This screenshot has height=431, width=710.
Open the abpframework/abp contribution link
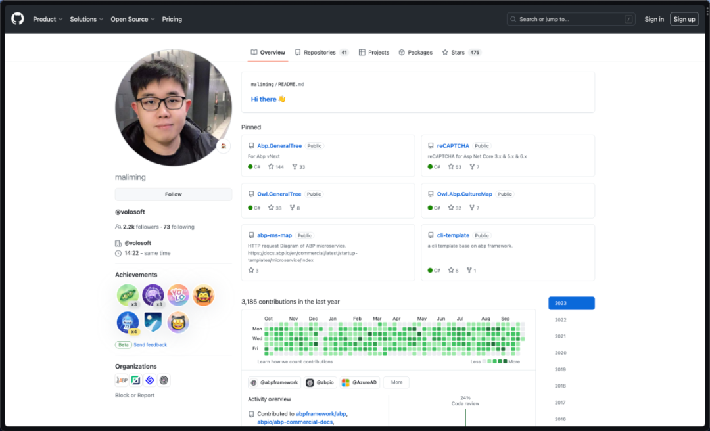(321, 414)
